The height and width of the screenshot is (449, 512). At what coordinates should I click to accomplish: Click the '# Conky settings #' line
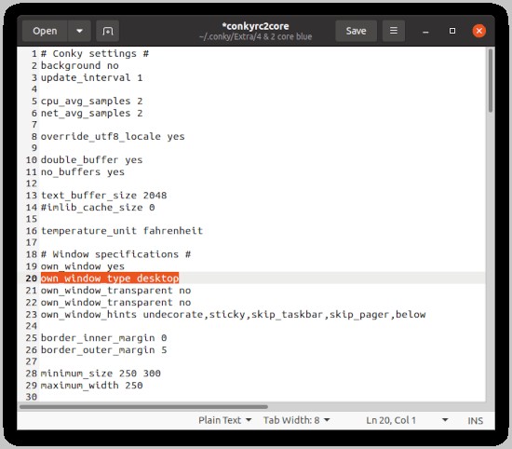tap(95, 53)
